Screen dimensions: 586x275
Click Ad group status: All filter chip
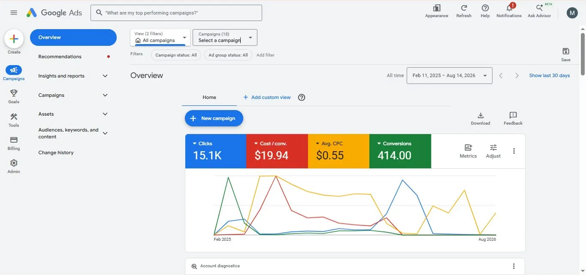[x=228, y=55]
